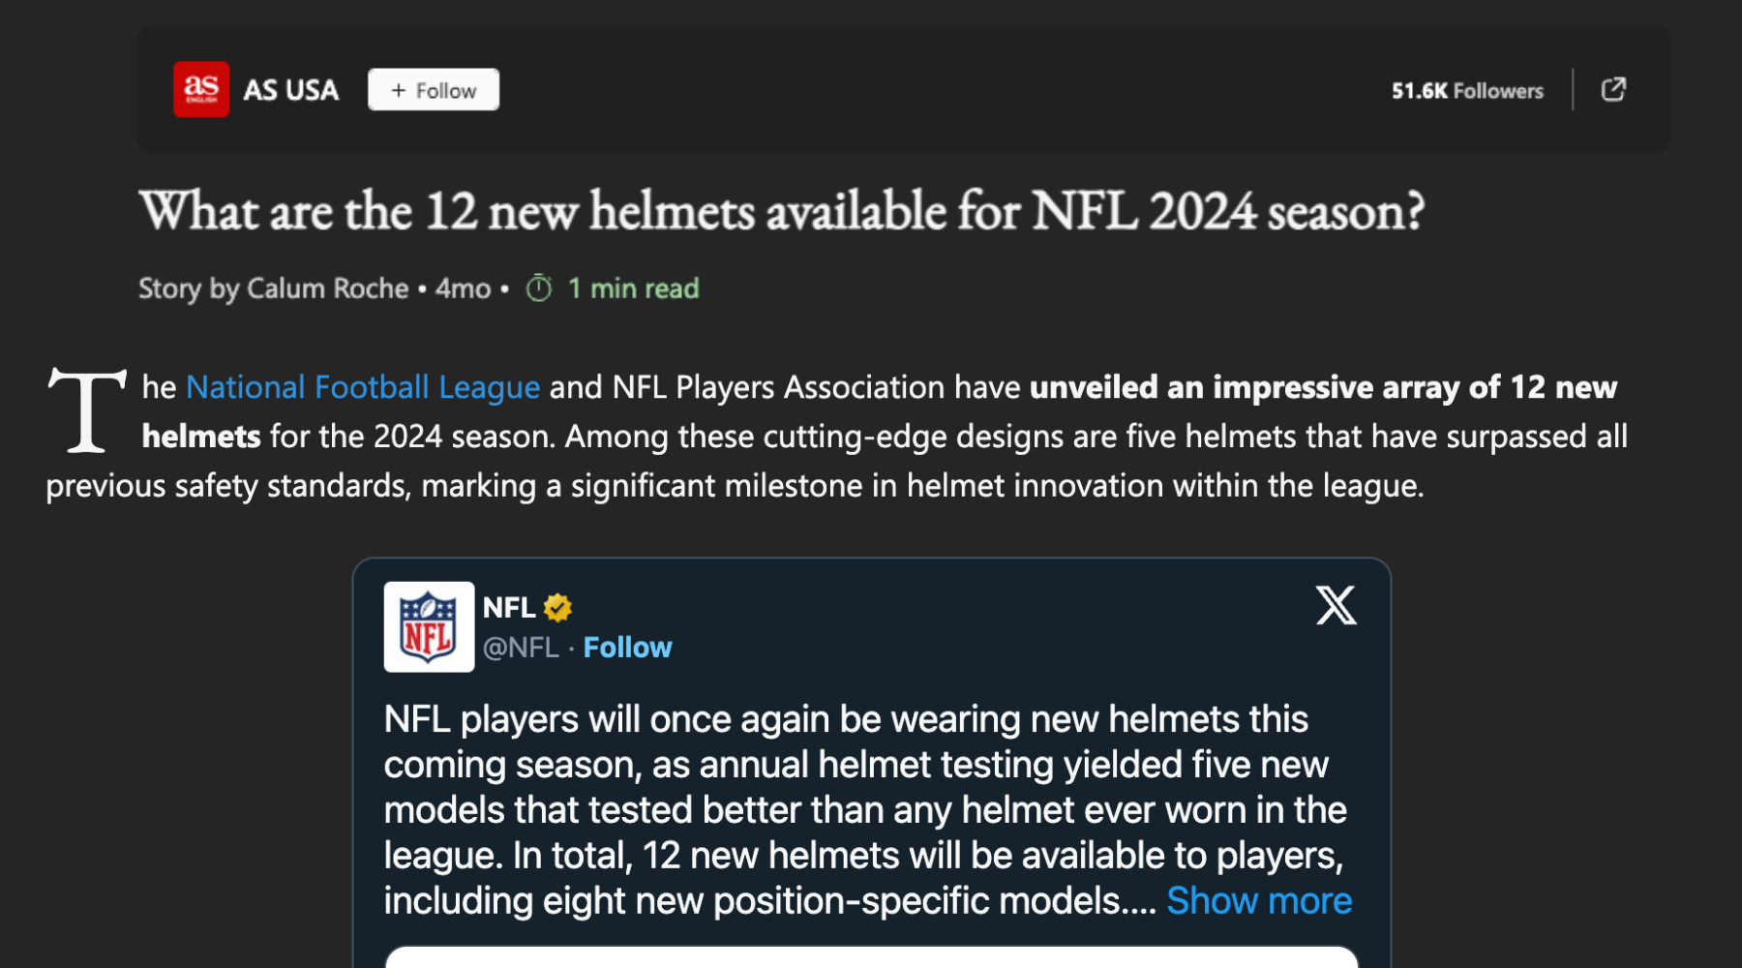View the 51.6K Followers count

[1467, 90]
